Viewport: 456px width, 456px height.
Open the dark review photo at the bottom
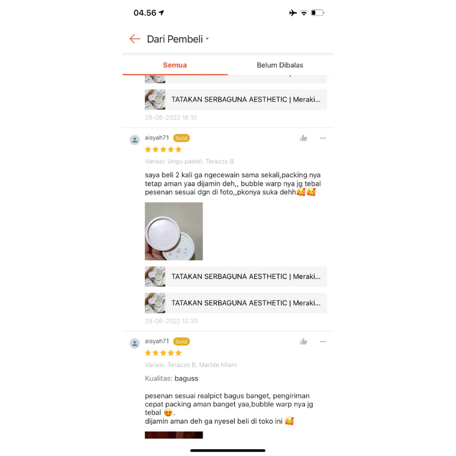tap(174, 435)
